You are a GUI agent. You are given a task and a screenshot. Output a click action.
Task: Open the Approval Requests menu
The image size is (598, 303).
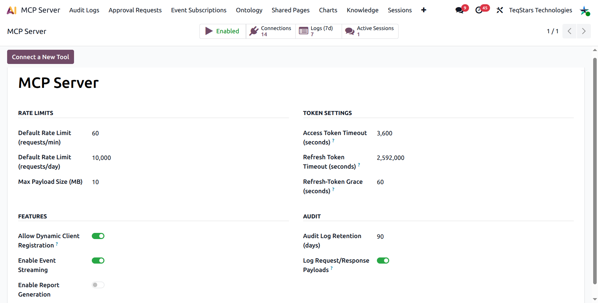135,10
